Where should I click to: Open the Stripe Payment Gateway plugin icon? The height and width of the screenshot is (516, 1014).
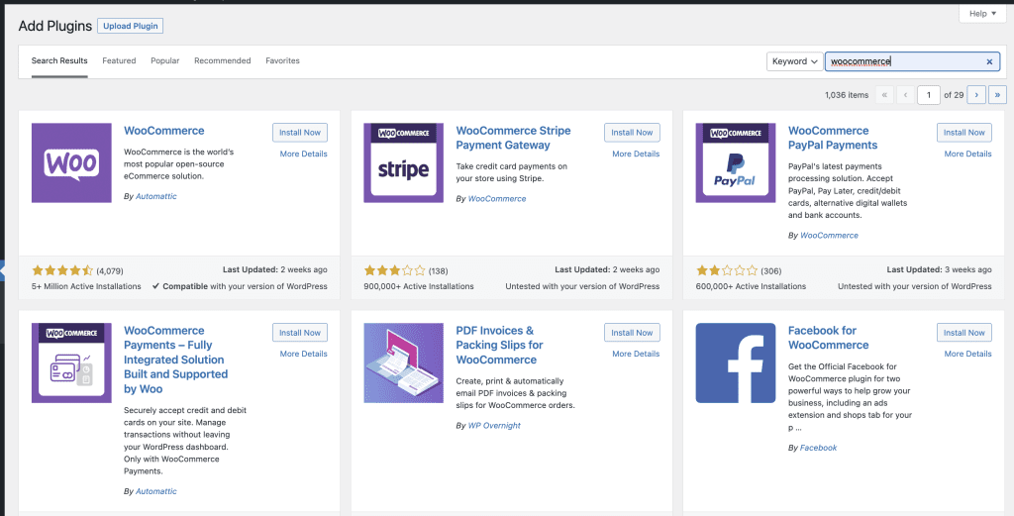point(404,163)
